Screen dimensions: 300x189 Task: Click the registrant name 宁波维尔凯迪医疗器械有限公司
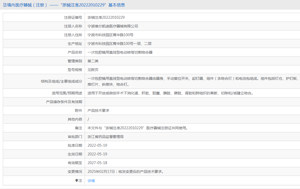[x=113, y=26]
